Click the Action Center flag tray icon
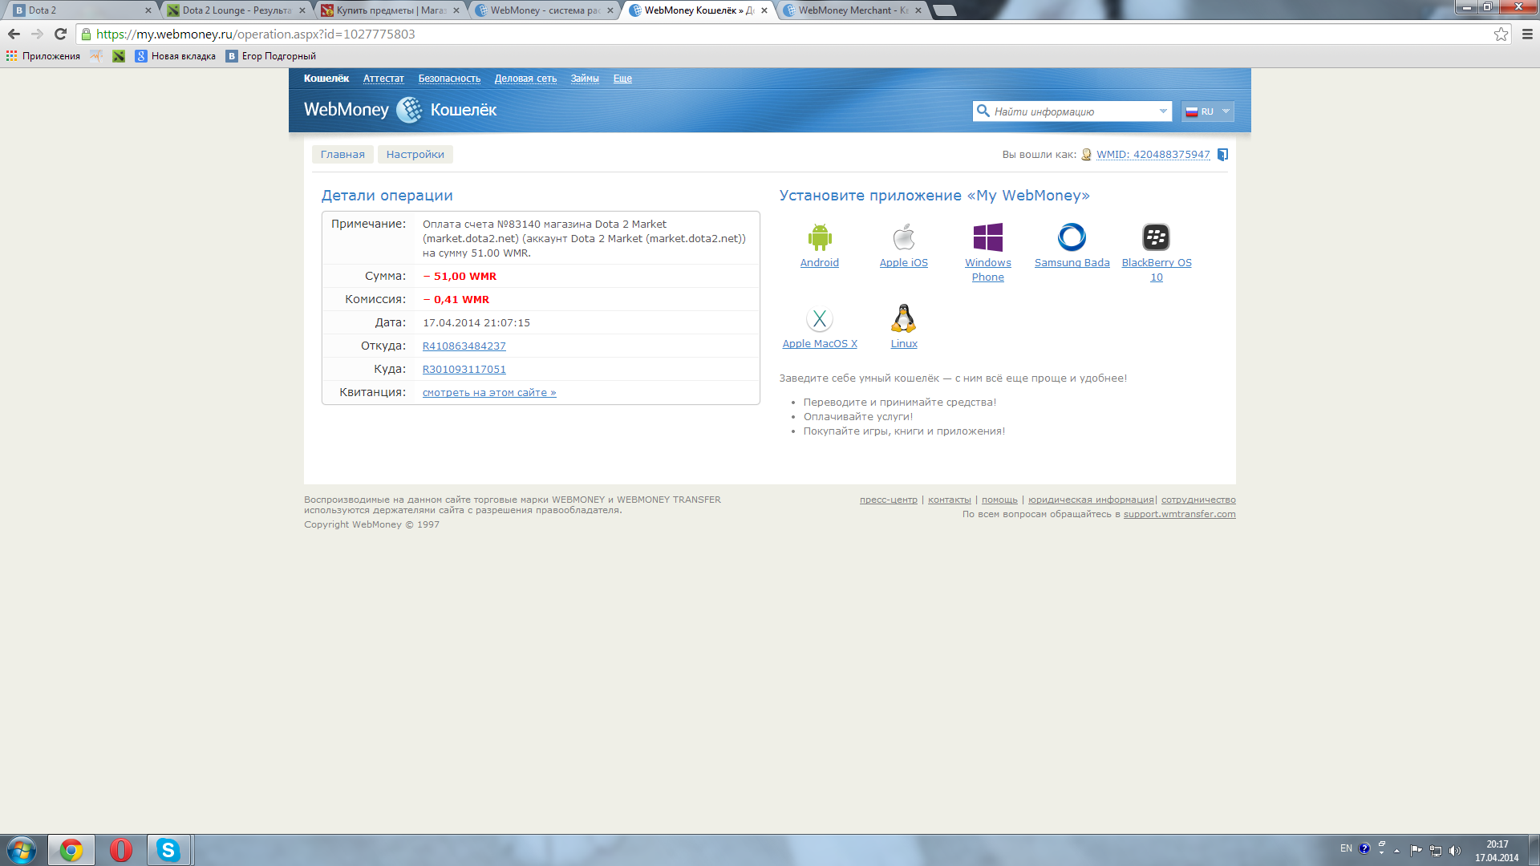Screen dimensions: 1540x866 [x=1416, y=851]
